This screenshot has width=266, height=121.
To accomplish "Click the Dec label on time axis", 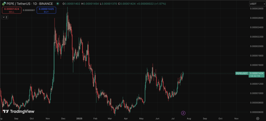I will (64, 118).
